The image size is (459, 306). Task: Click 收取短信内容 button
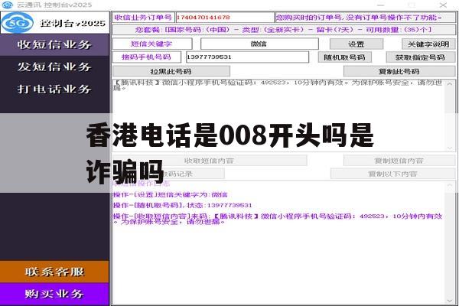210,161
